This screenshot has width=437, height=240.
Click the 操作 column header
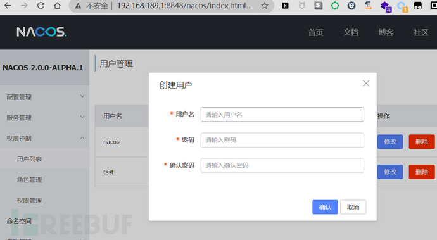(x=384, y=116)
